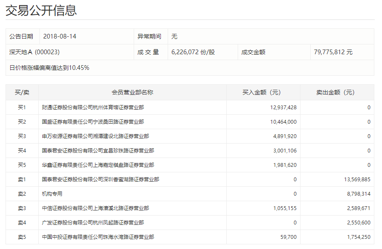The image size is (382, 249).
Task: Open 华鑫证券 上海嘉定棋盘路营业部 entry
Action: coord(98,165)
